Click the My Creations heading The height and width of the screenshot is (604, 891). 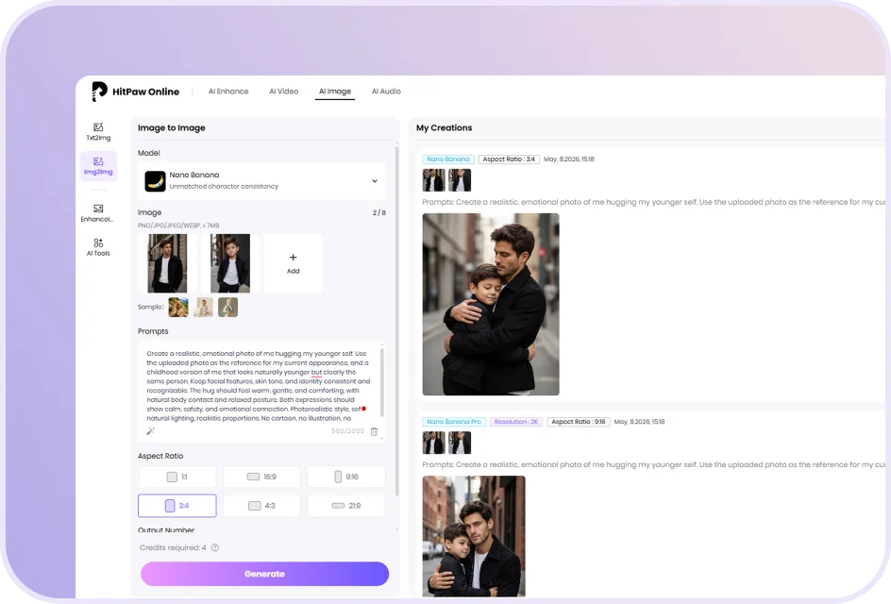pyautogui.click(x=445, y=127)
